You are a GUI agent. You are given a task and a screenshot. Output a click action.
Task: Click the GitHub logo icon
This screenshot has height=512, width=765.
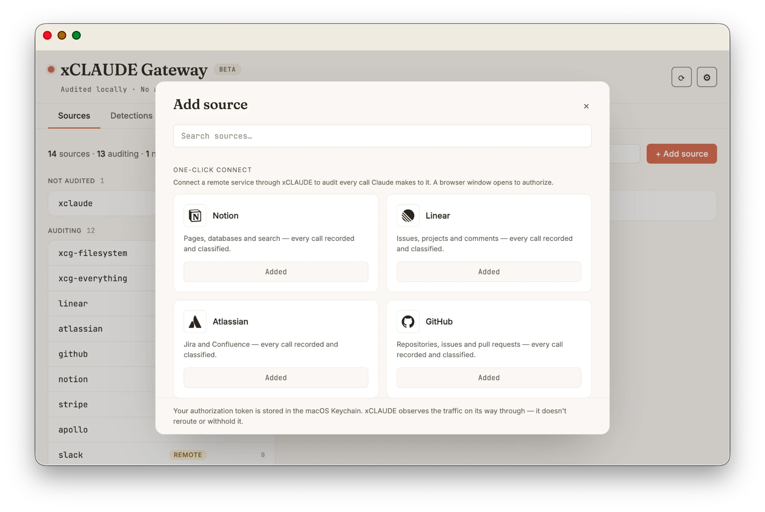tap(408, 321)
